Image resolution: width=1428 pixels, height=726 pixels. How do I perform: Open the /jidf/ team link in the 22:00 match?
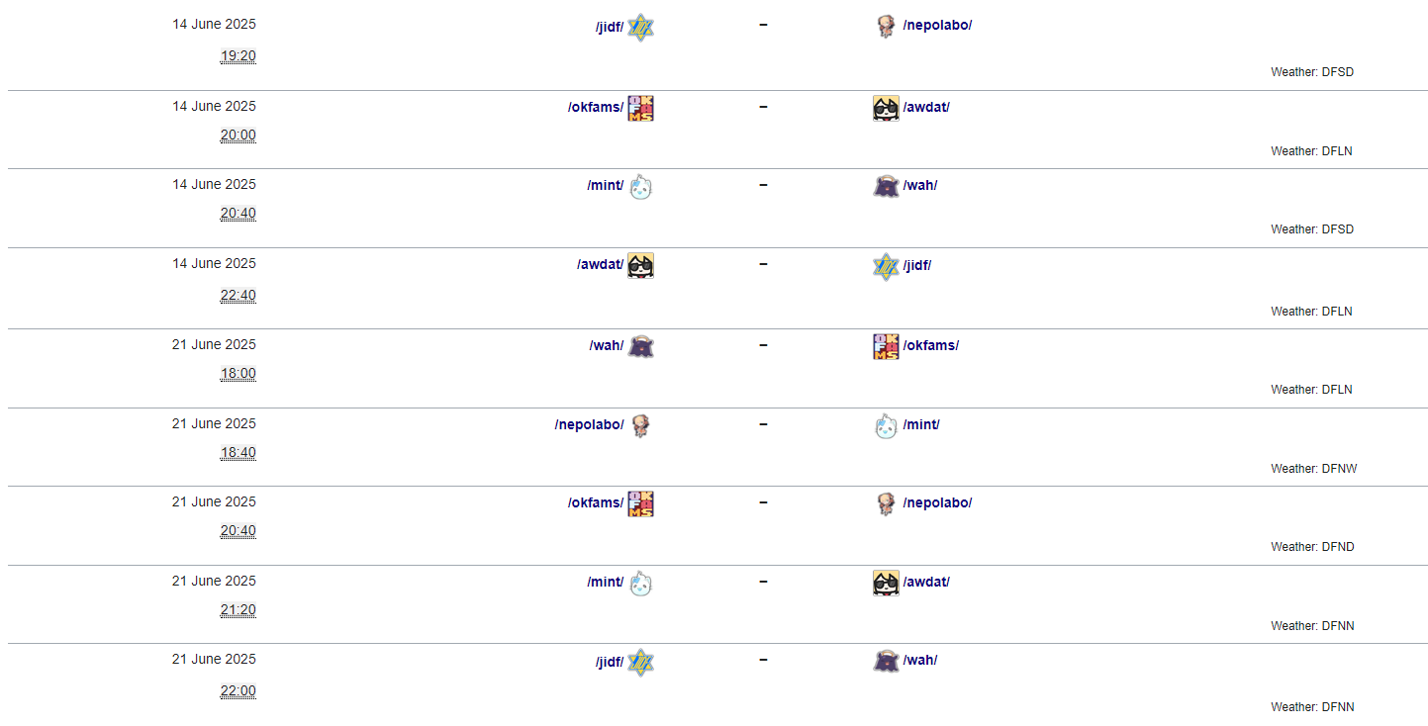pyautogui.click(x=610, y=661)
